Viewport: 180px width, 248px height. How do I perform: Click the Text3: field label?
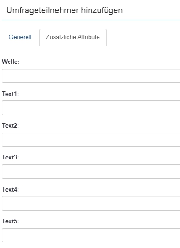point(10,158)
